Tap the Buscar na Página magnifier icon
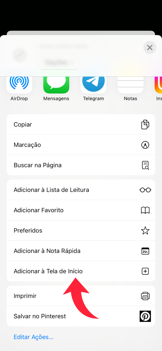 (x=145, y=165)
